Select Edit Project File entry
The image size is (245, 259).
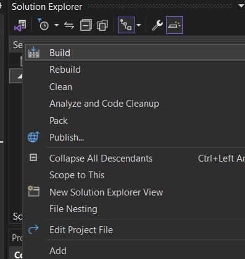pos(81,230)
